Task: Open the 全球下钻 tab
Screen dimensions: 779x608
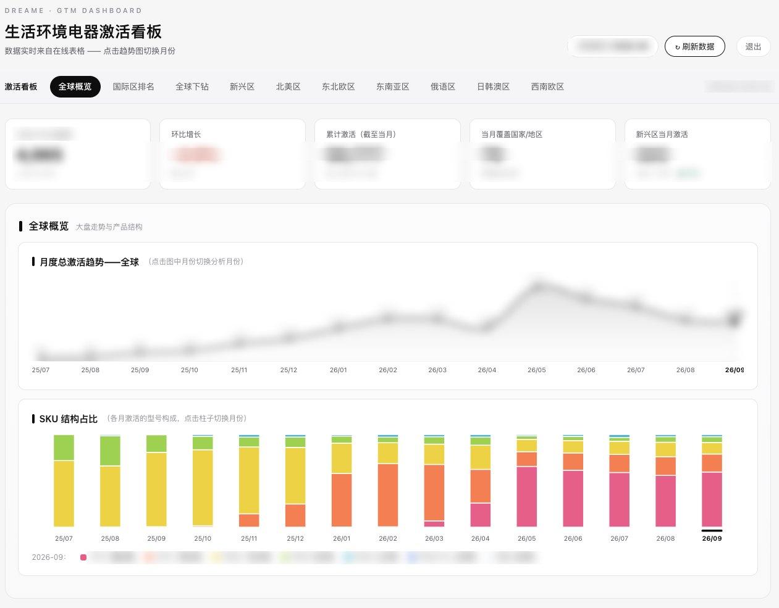Action: (192, 86)
